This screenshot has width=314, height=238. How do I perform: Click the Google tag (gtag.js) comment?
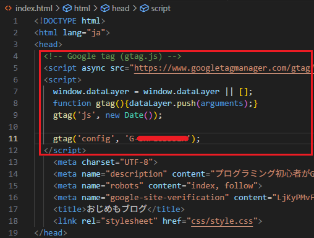(x=112, y=56)
